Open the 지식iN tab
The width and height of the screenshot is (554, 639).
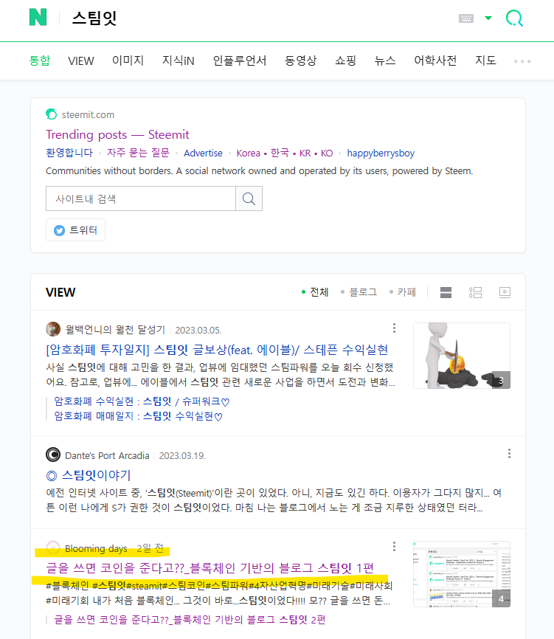pos(179,61)
